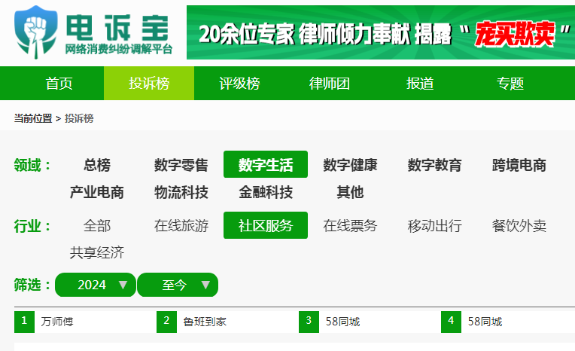Choose 社区服务 industry filter
Viewport: 575px width, 351px height.
pyautogui.click(x=266, y=225)
